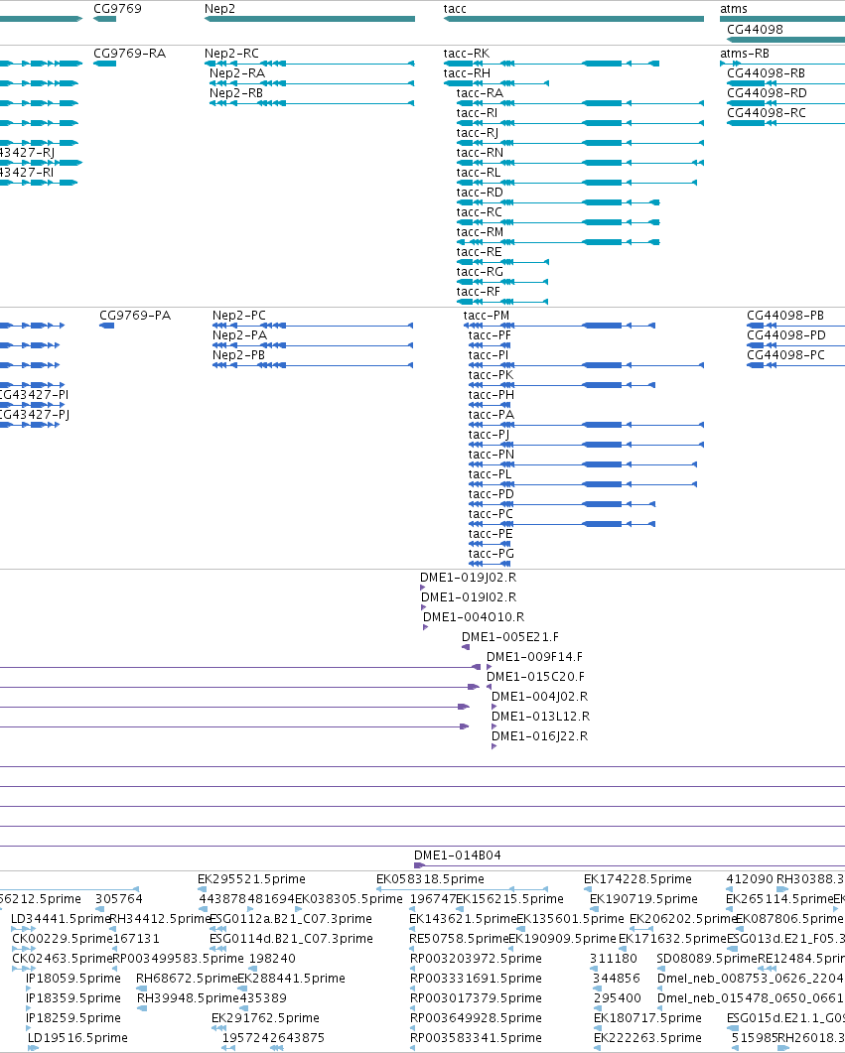Click the atms gene label
Viewport: 845px width, 1053px height.
[x=734, y=9]
